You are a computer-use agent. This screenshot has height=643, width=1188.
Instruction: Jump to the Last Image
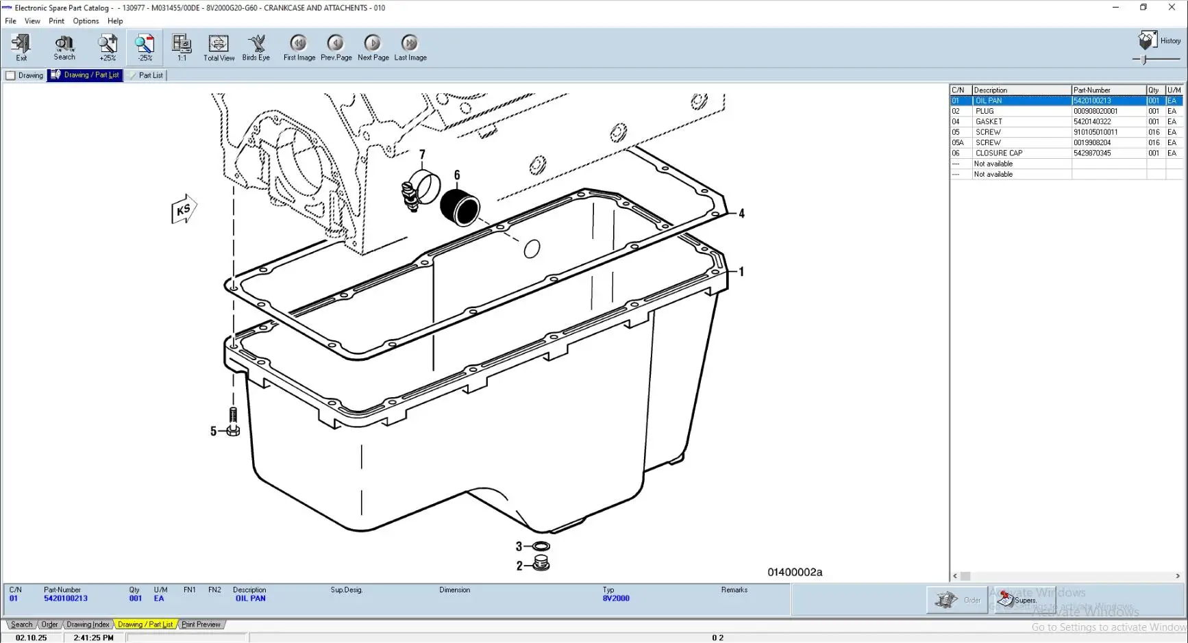click(410, 47)
